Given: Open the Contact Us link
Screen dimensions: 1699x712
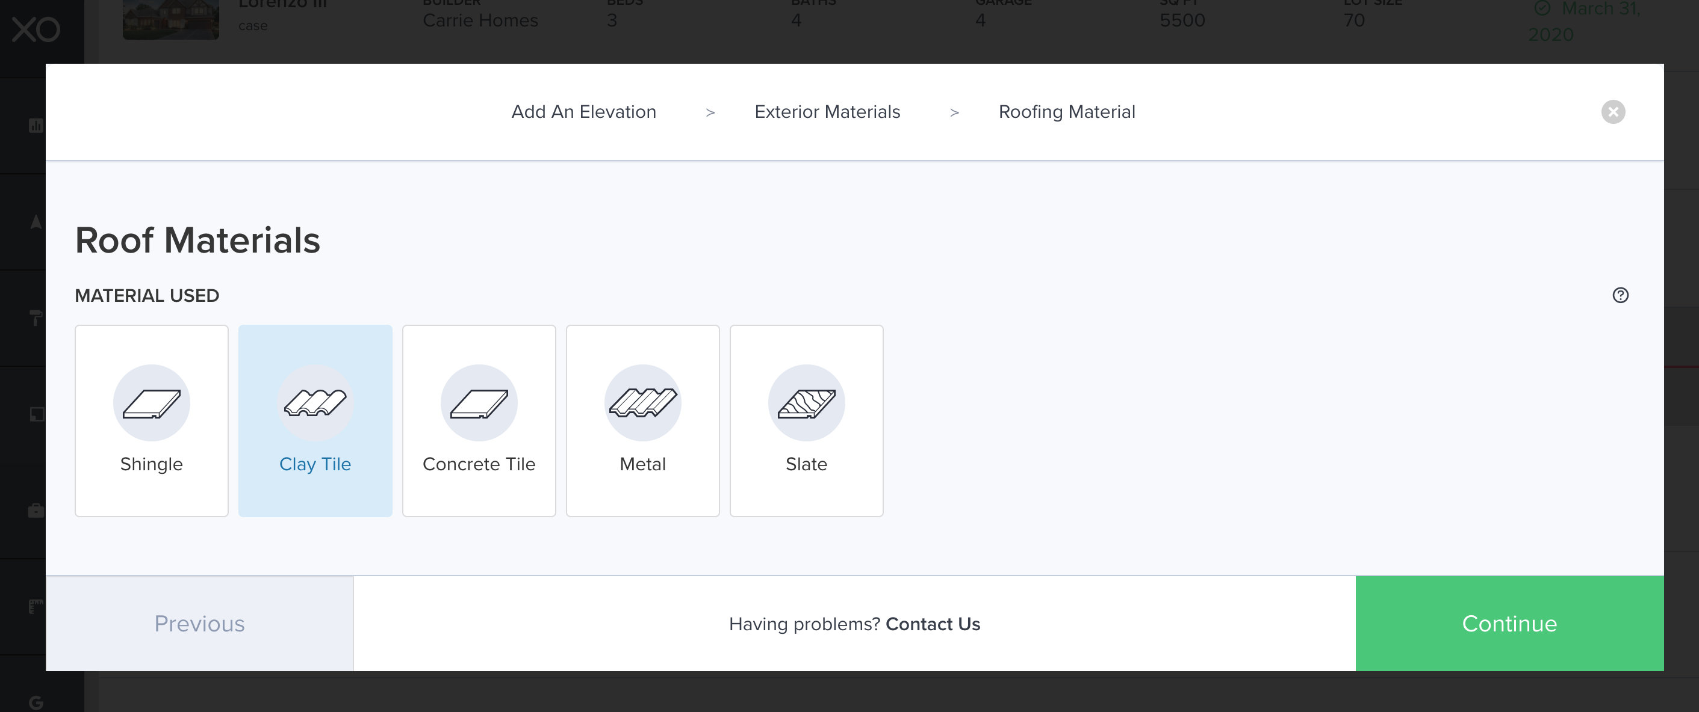Looking at the screenshot, I should [x=932, y=624].
